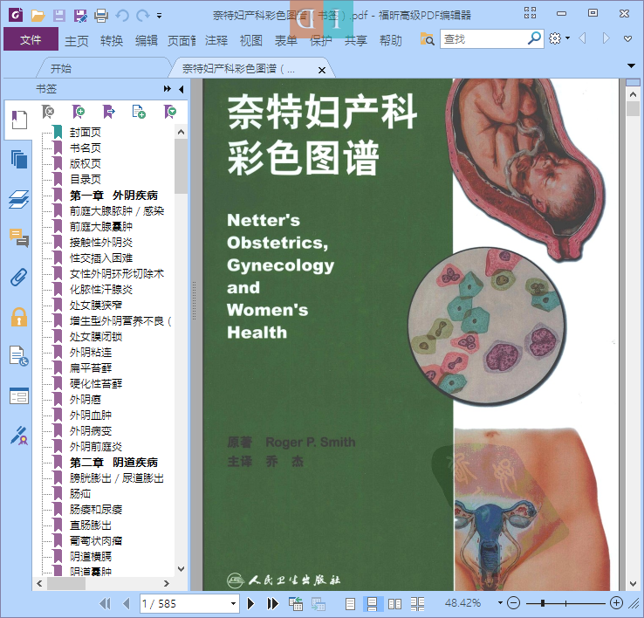Open the Comments panel icon

[x=19, y=238]
